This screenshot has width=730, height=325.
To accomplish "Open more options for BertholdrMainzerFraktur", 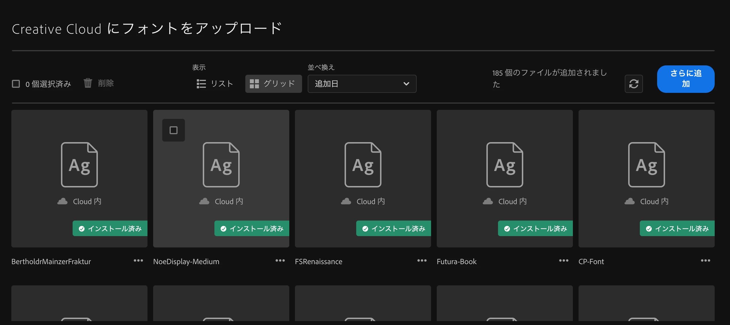I will coord(138,260).
